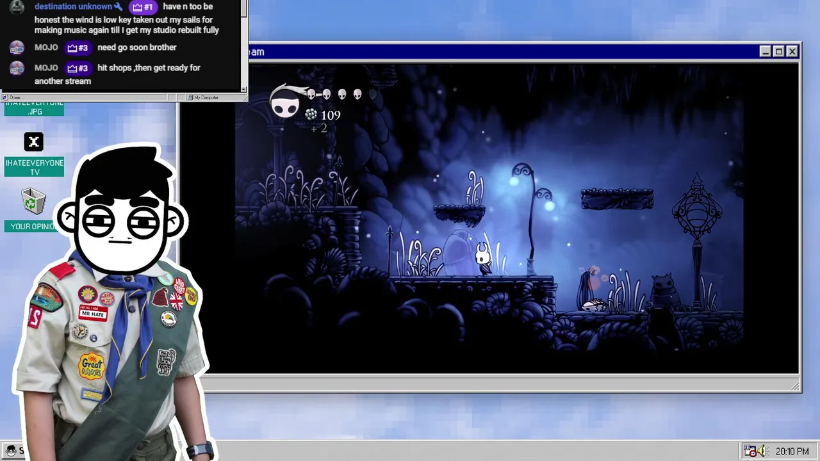
Task: Click the soul vessel mask in game HUD
Action: pos(284,102)
